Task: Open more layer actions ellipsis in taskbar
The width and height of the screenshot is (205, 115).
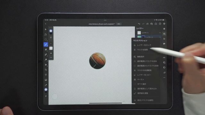Action: point(164,78)
